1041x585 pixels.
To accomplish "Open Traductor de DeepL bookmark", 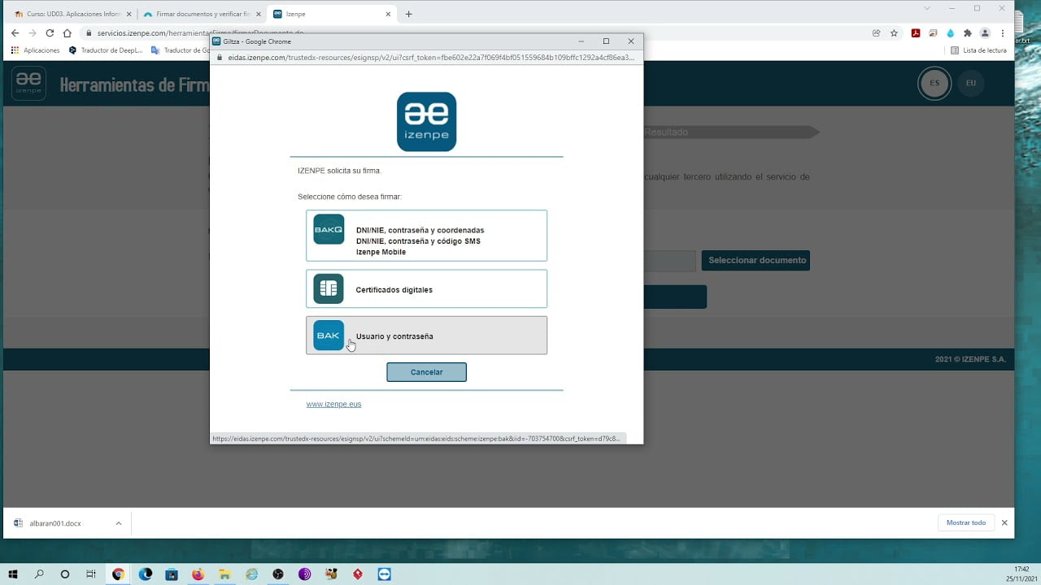I will pos(106,50).
